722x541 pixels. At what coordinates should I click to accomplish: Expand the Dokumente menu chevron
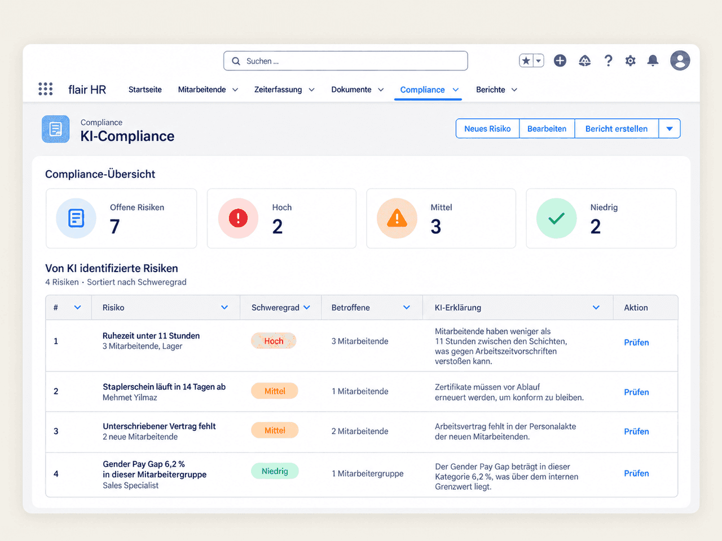pyautogui.click(x=381, y=90)
